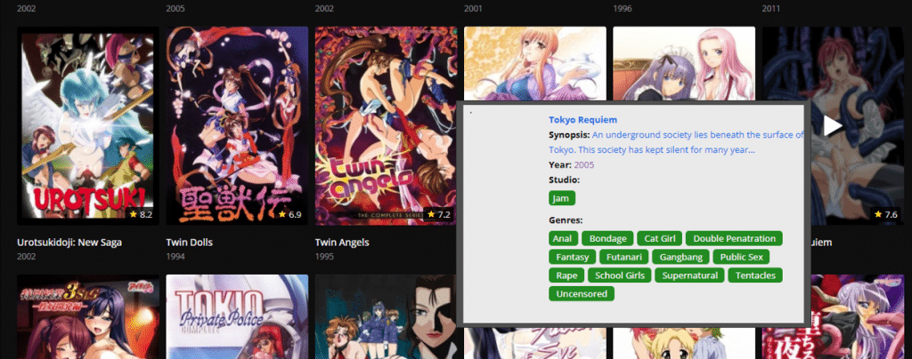
Task: Open the Twin Angels poster
Action: pyautogui.click(x=386, y=126)
